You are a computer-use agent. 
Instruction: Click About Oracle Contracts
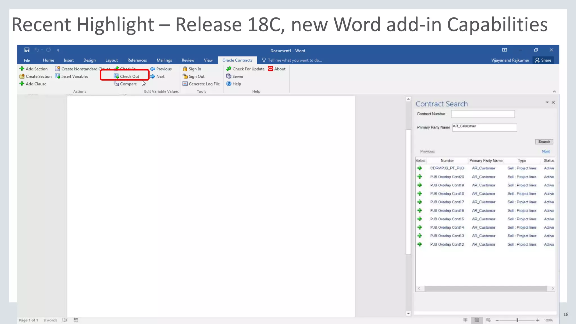point(277,69)
